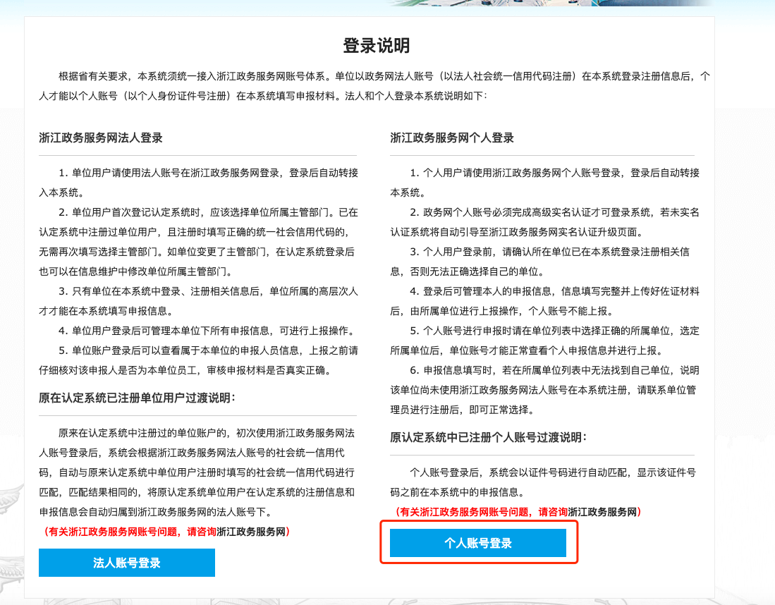The width and height of the screenshot is (775, 605).
Task: Click red note 有关浙江政务服务网账号问题 under 个人 section
Action: point(518,512)
